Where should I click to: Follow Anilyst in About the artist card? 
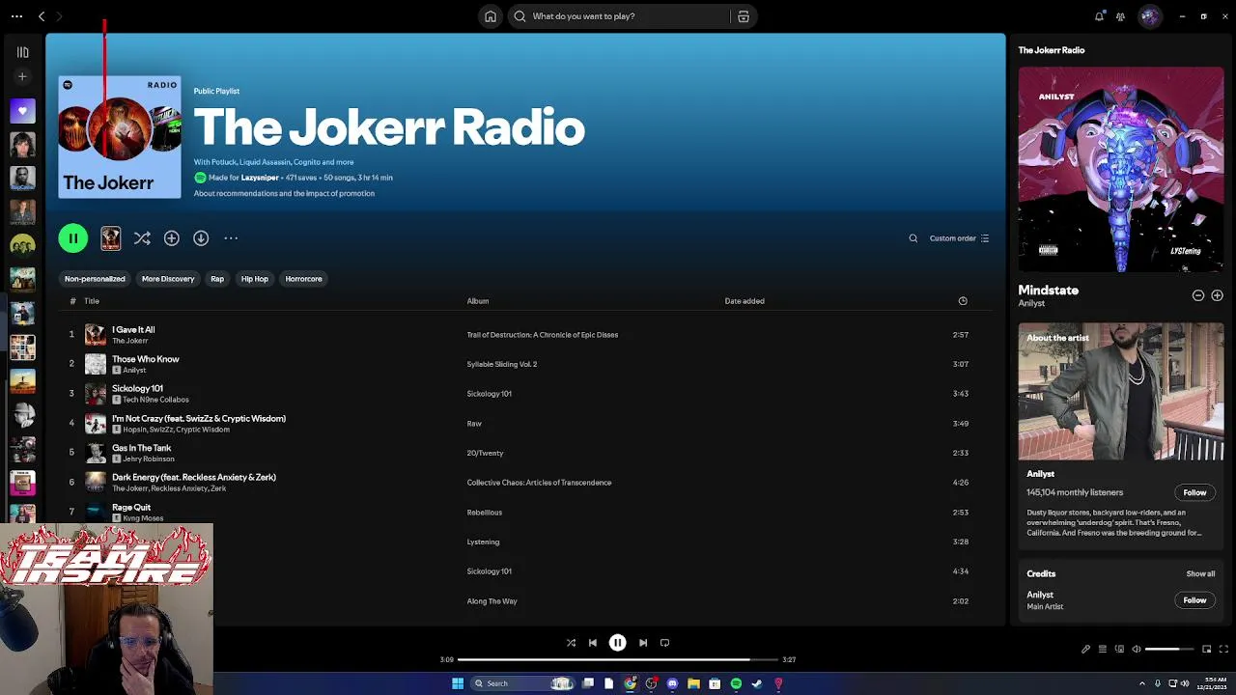tap(1194, 493)
